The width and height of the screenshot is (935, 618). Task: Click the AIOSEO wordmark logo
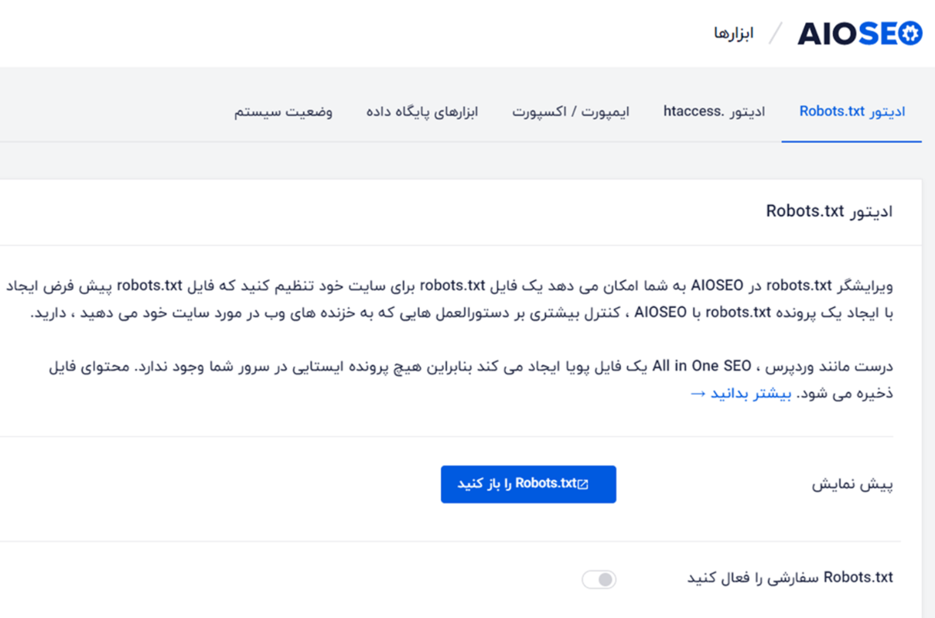coord(859,33)
